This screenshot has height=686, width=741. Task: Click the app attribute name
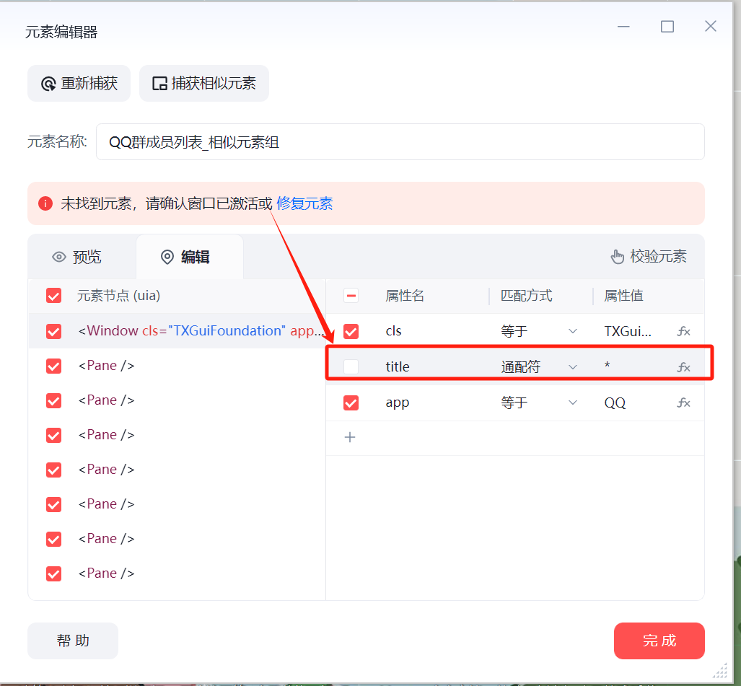point(398,403)
